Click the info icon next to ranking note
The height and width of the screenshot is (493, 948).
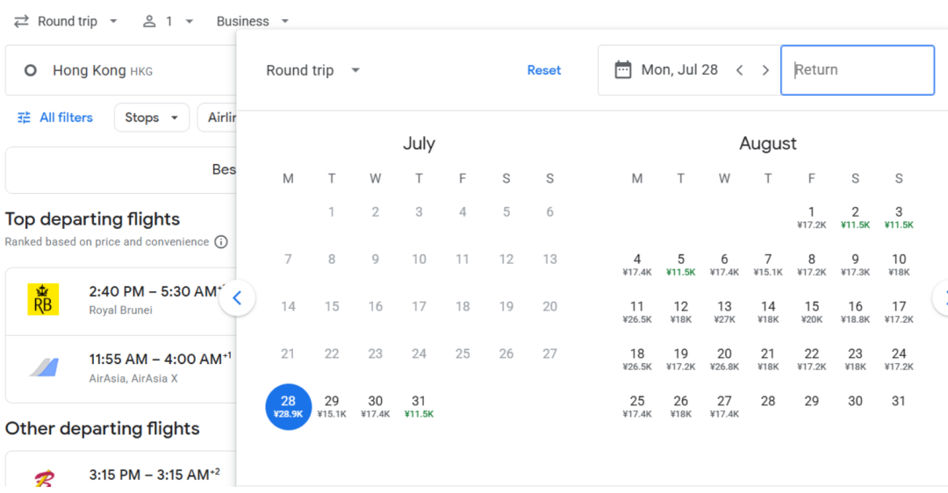point(221,241)
